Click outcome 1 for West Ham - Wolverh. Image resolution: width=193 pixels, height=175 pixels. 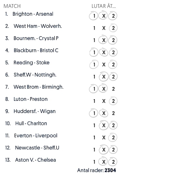pyautogui.click(x=94, y=28)
